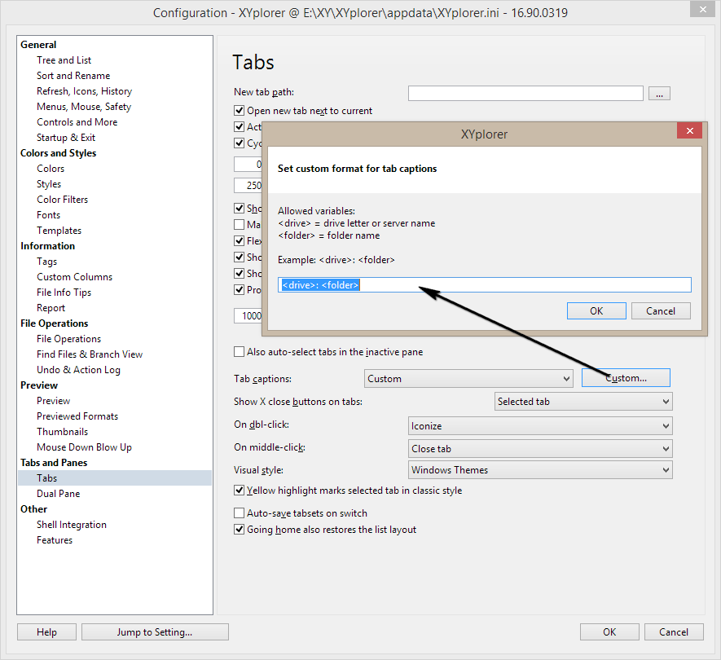Toggle 'Going home also restores the list layout'
Screen dimensions: 721x660
(240, 530)
